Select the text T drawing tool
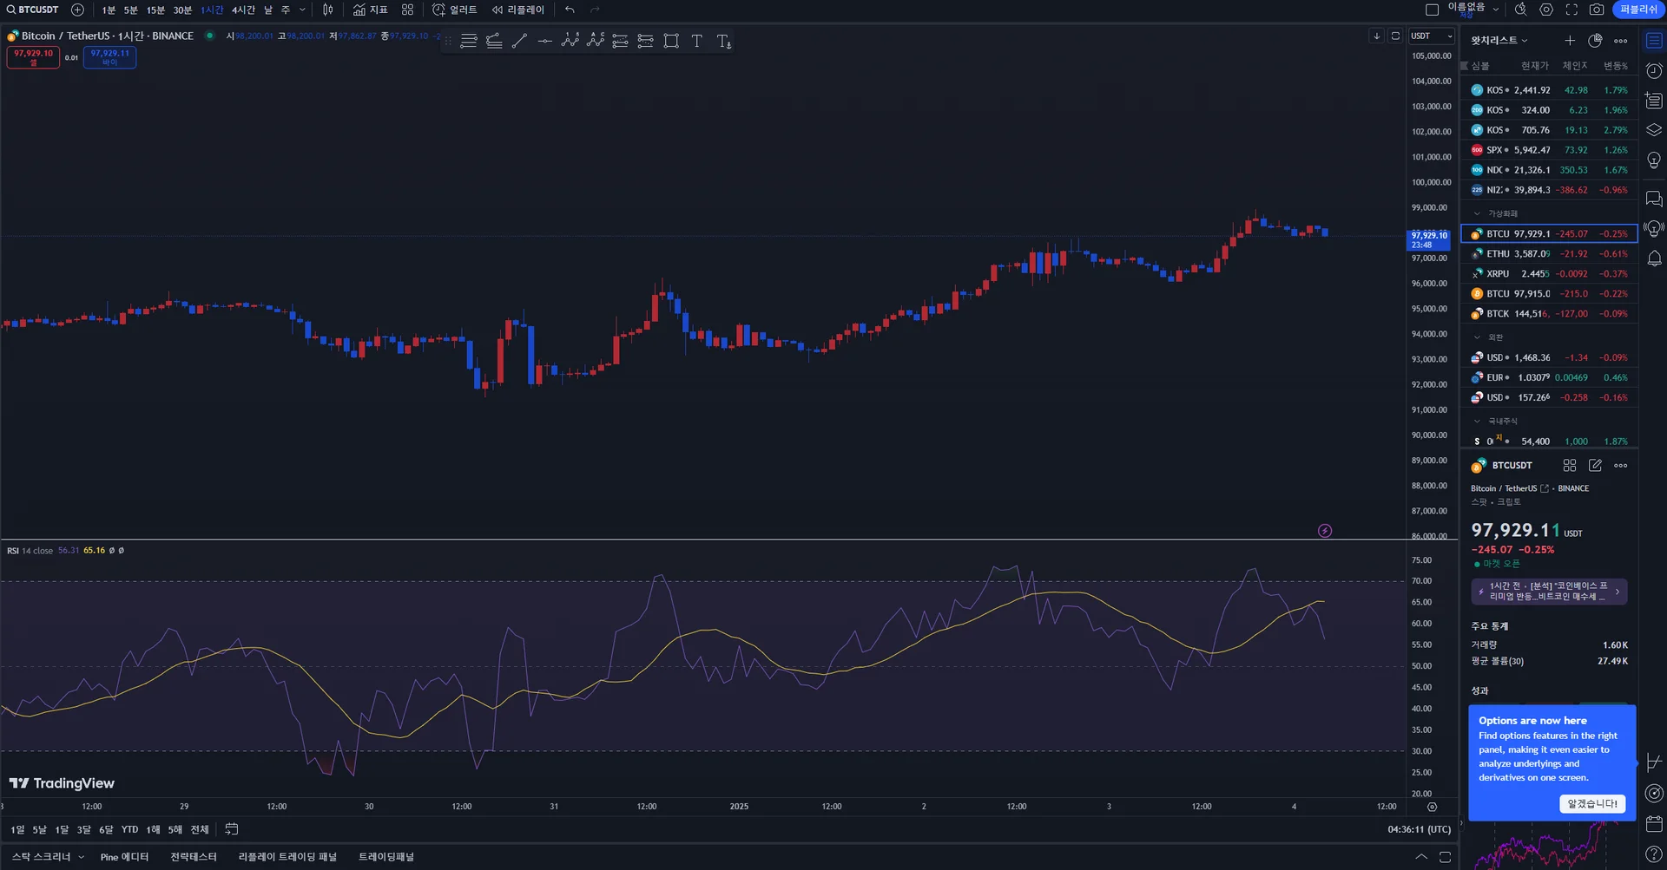Viewport: 1667px width, 870px height. coord(696,41)
